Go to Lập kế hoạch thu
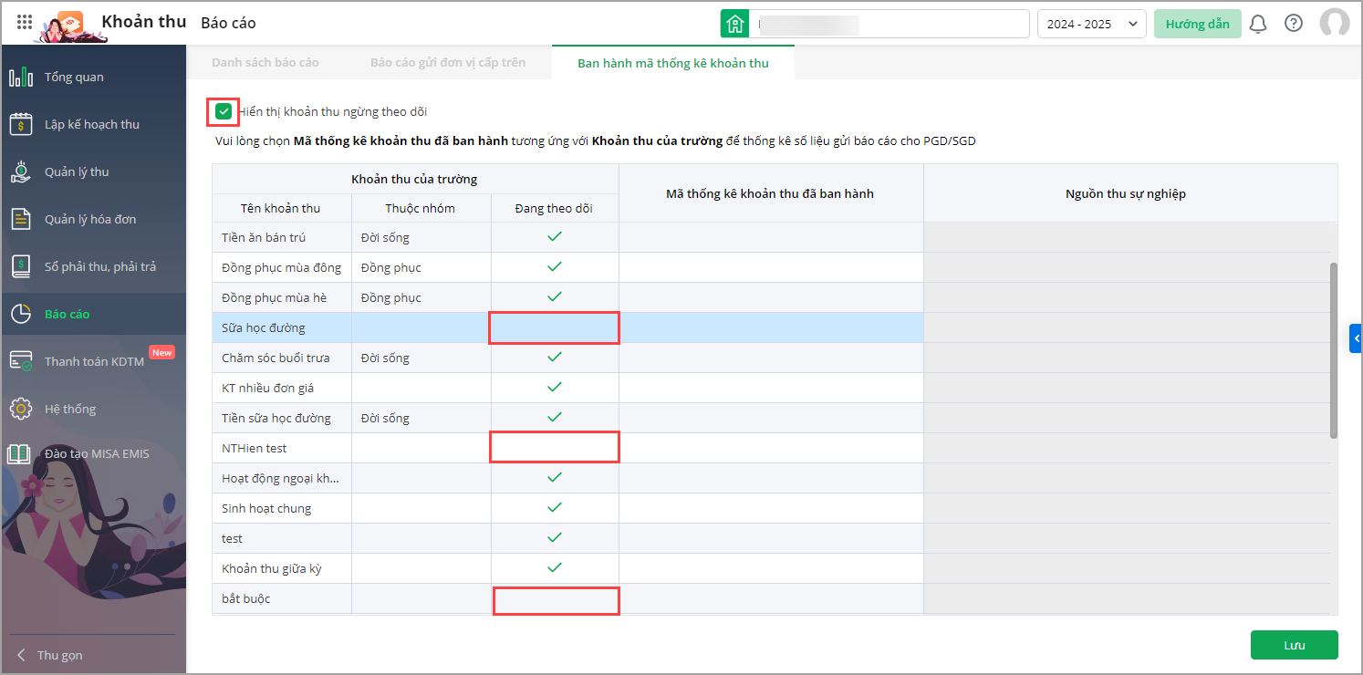1363x675 pixels. (93, 125)
